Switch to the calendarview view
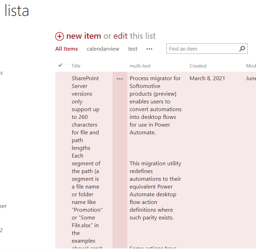Viewport: 256px width, 249px height. [x=103, y=49]
